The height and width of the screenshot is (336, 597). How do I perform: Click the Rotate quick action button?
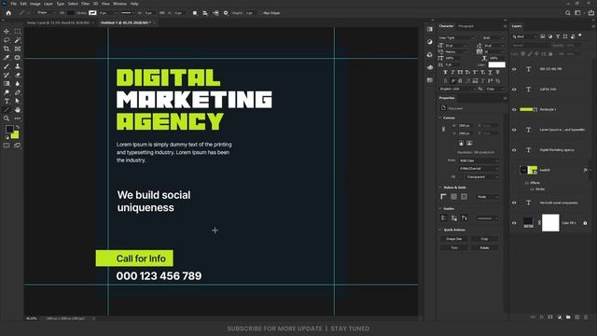(484, 247)
